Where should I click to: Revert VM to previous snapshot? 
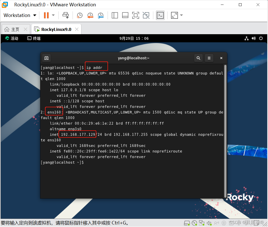coord(90,15)
